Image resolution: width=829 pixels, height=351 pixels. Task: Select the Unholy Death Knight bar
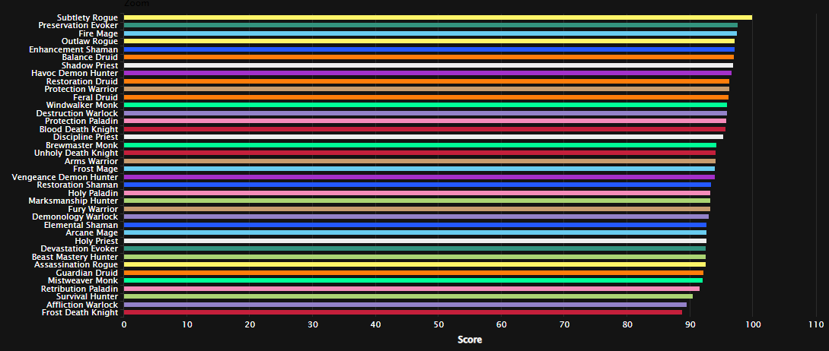click(x=419, y=153)
